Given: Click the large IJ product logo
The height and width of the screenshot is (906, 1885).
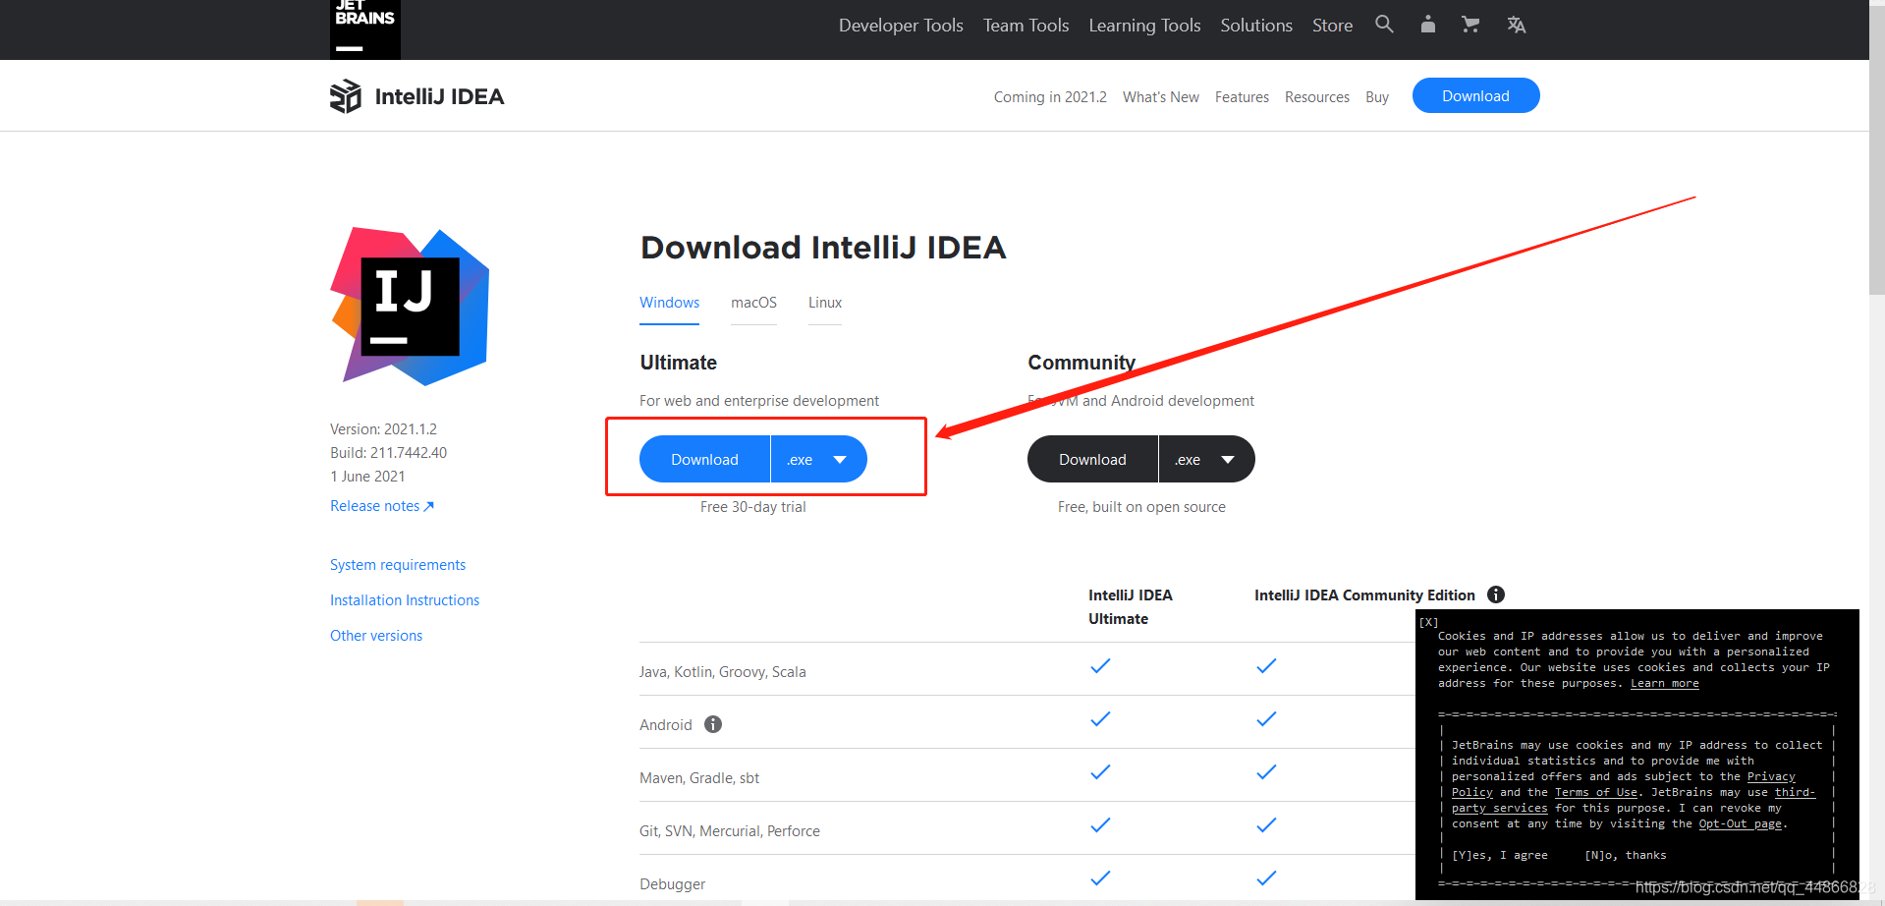Looking at the screenshot, I should tap(410, 306).
